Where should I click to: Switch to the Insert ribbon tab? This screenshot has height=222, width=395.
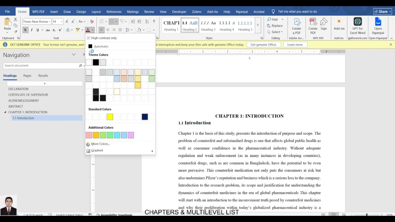point(54,12)
